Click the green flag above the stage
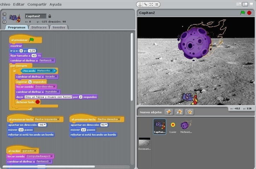 point(243,13)
